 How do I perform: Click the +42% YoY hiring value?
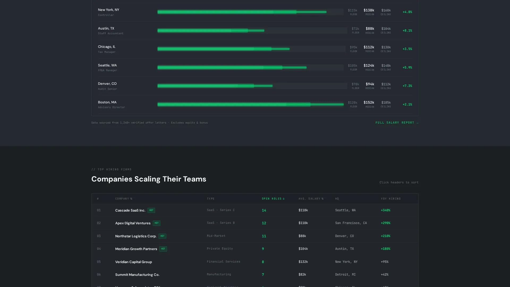(384, 275)
